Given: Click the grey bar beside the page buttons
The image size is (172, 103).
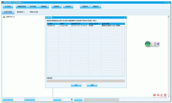Looking at the screenshot, I should 101,100.
